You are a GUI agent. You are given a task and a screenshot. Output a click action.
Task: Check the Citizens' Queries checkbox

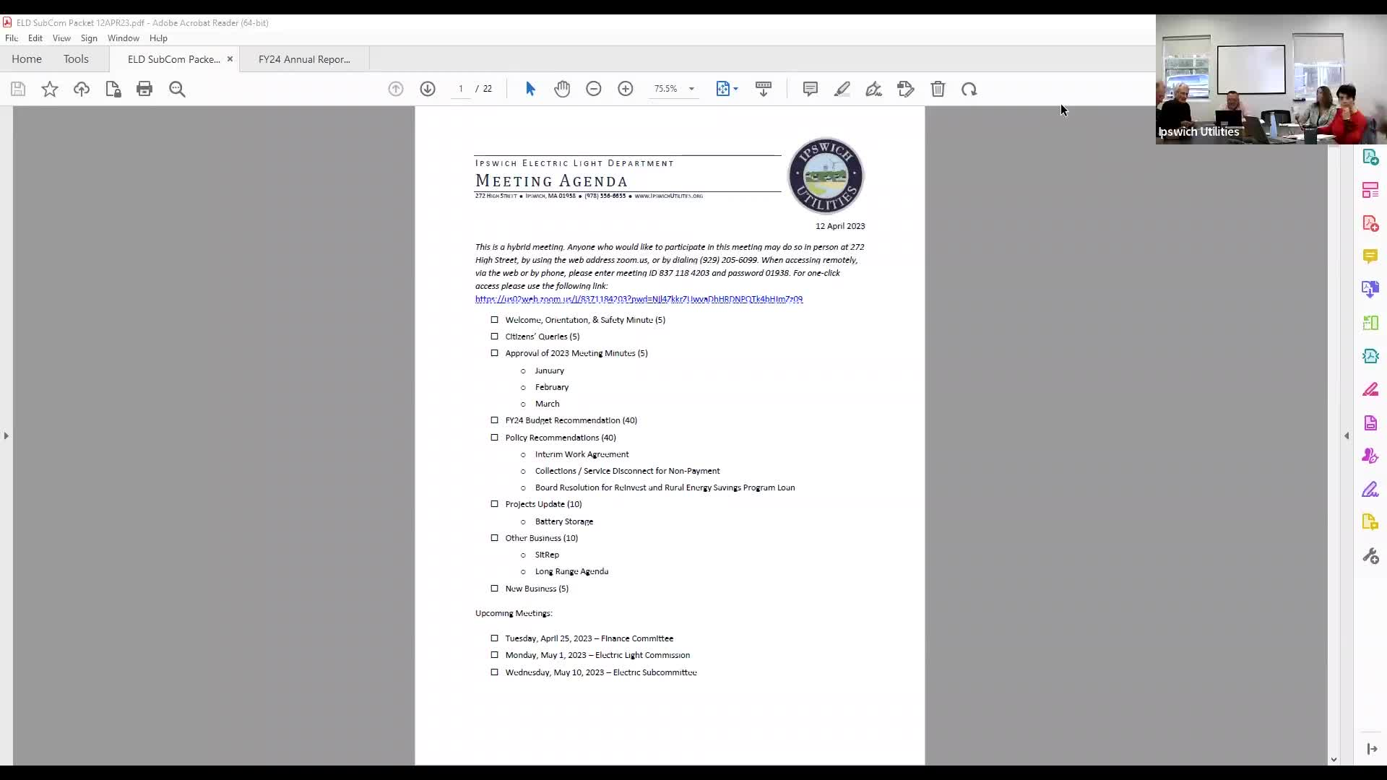[x=495, y=337]
